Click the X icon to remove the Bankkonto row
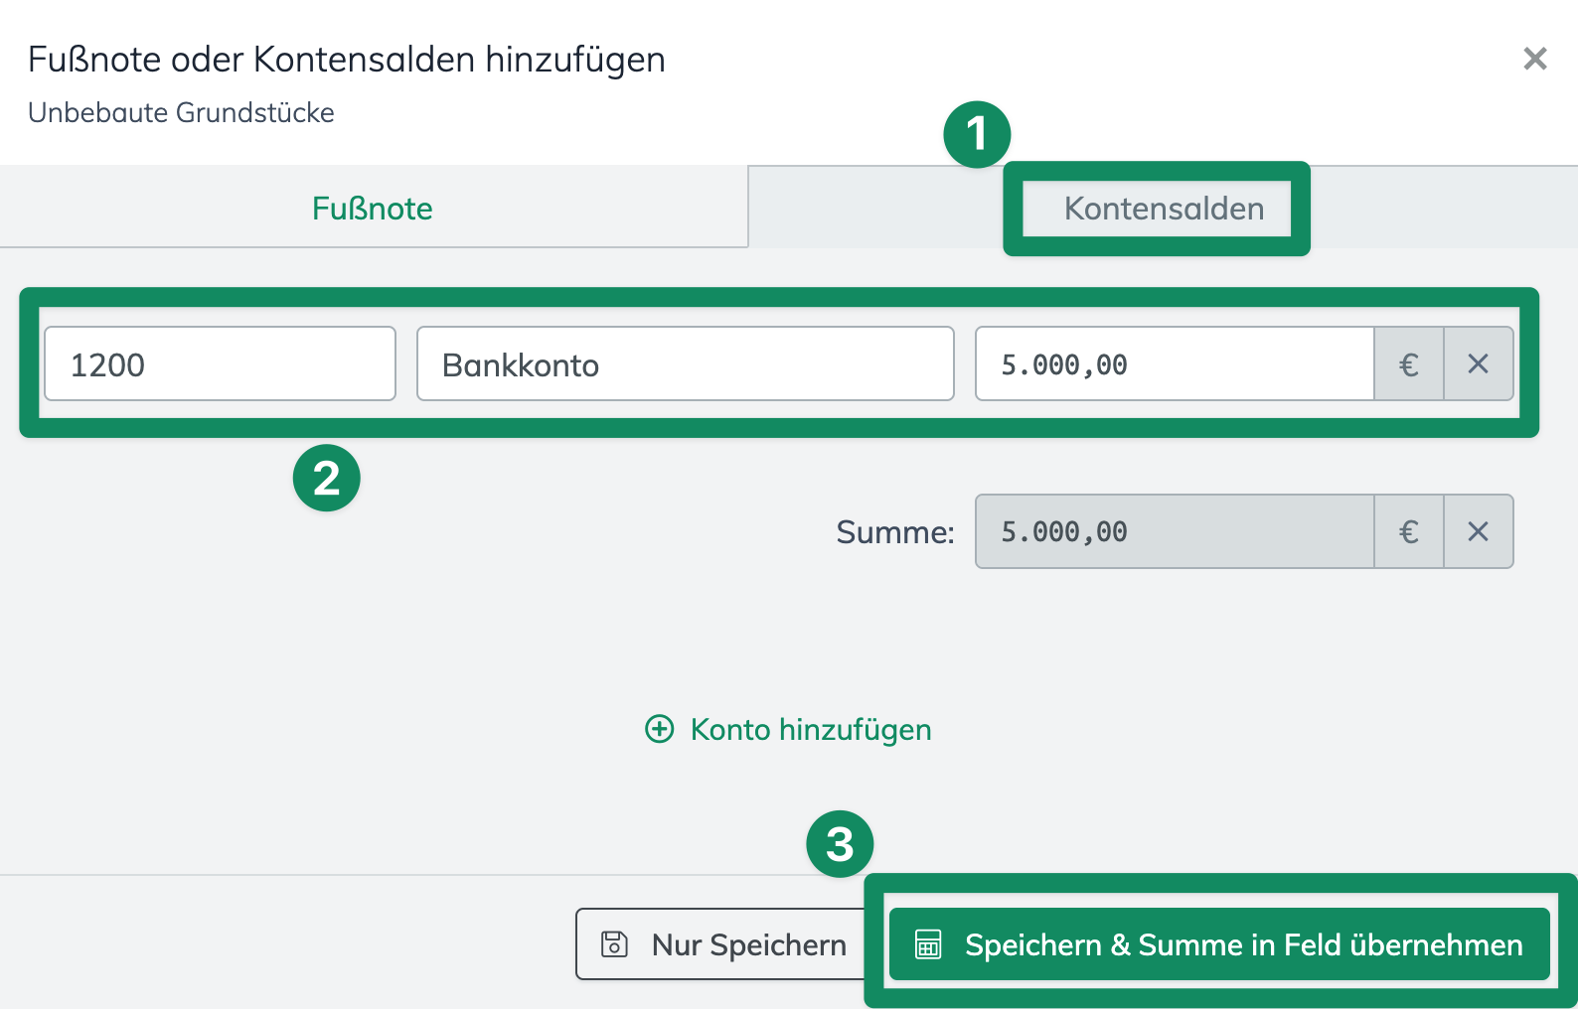Viewport: 1578px width, 1009px height. click(x=1479, y=363)
